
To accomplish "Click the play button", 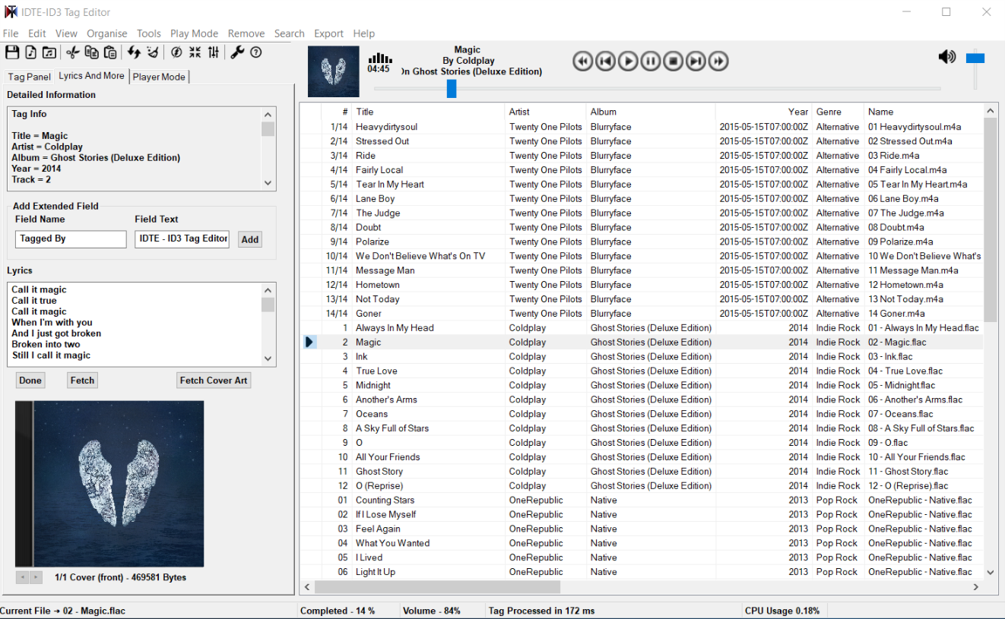I will pos(628,61).
